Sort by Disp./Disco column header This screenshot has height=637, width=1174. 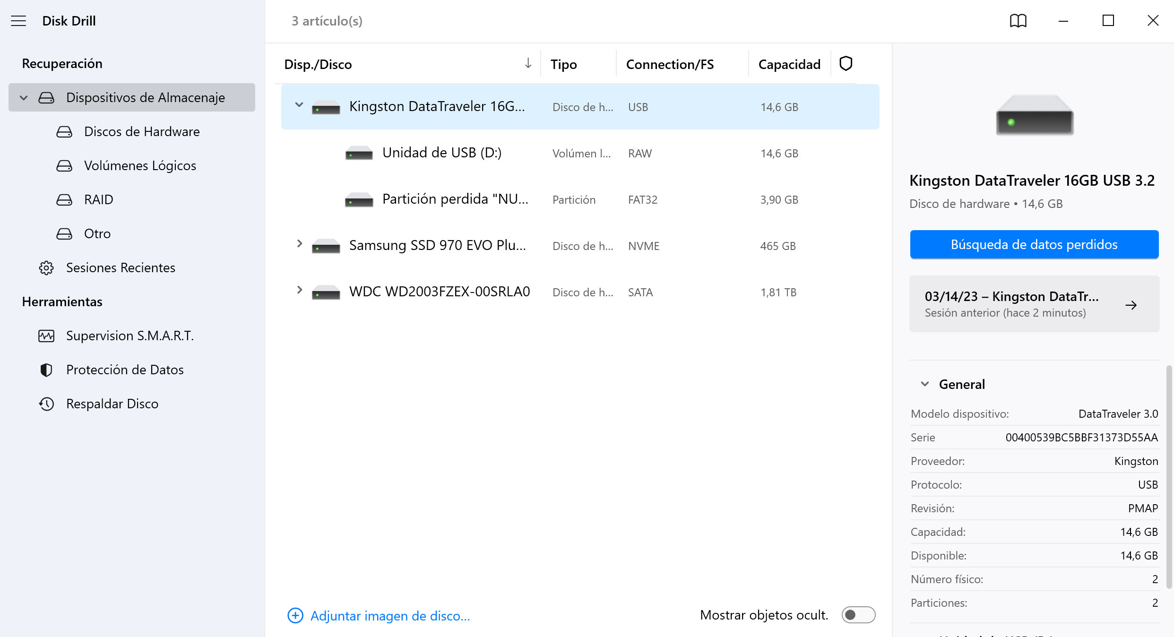click(318, 65)
